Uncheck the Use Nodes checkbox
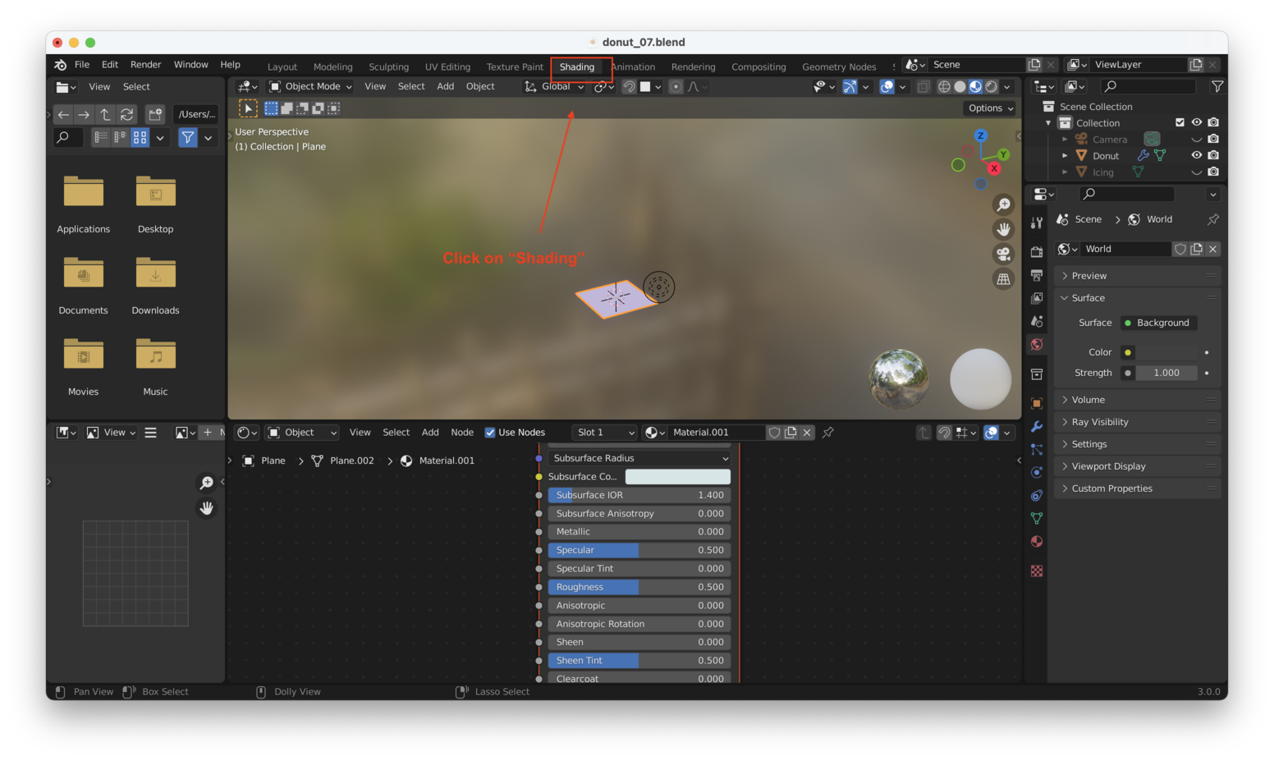This screenshot has width=1274, height=761. (x=490, y=433)
